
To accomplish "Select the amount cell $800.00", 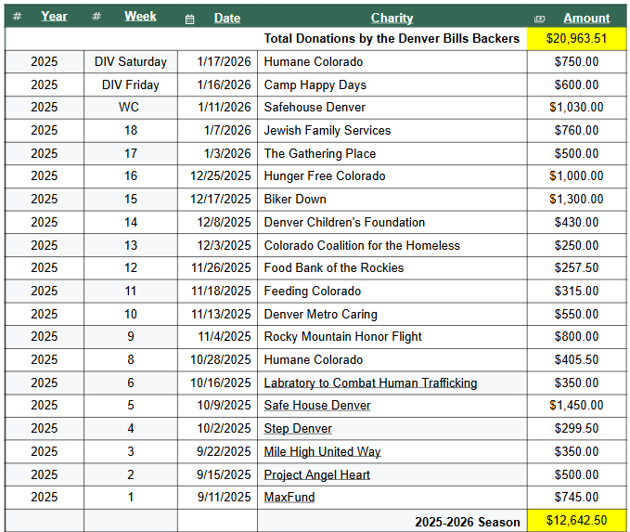I will 576,337.
